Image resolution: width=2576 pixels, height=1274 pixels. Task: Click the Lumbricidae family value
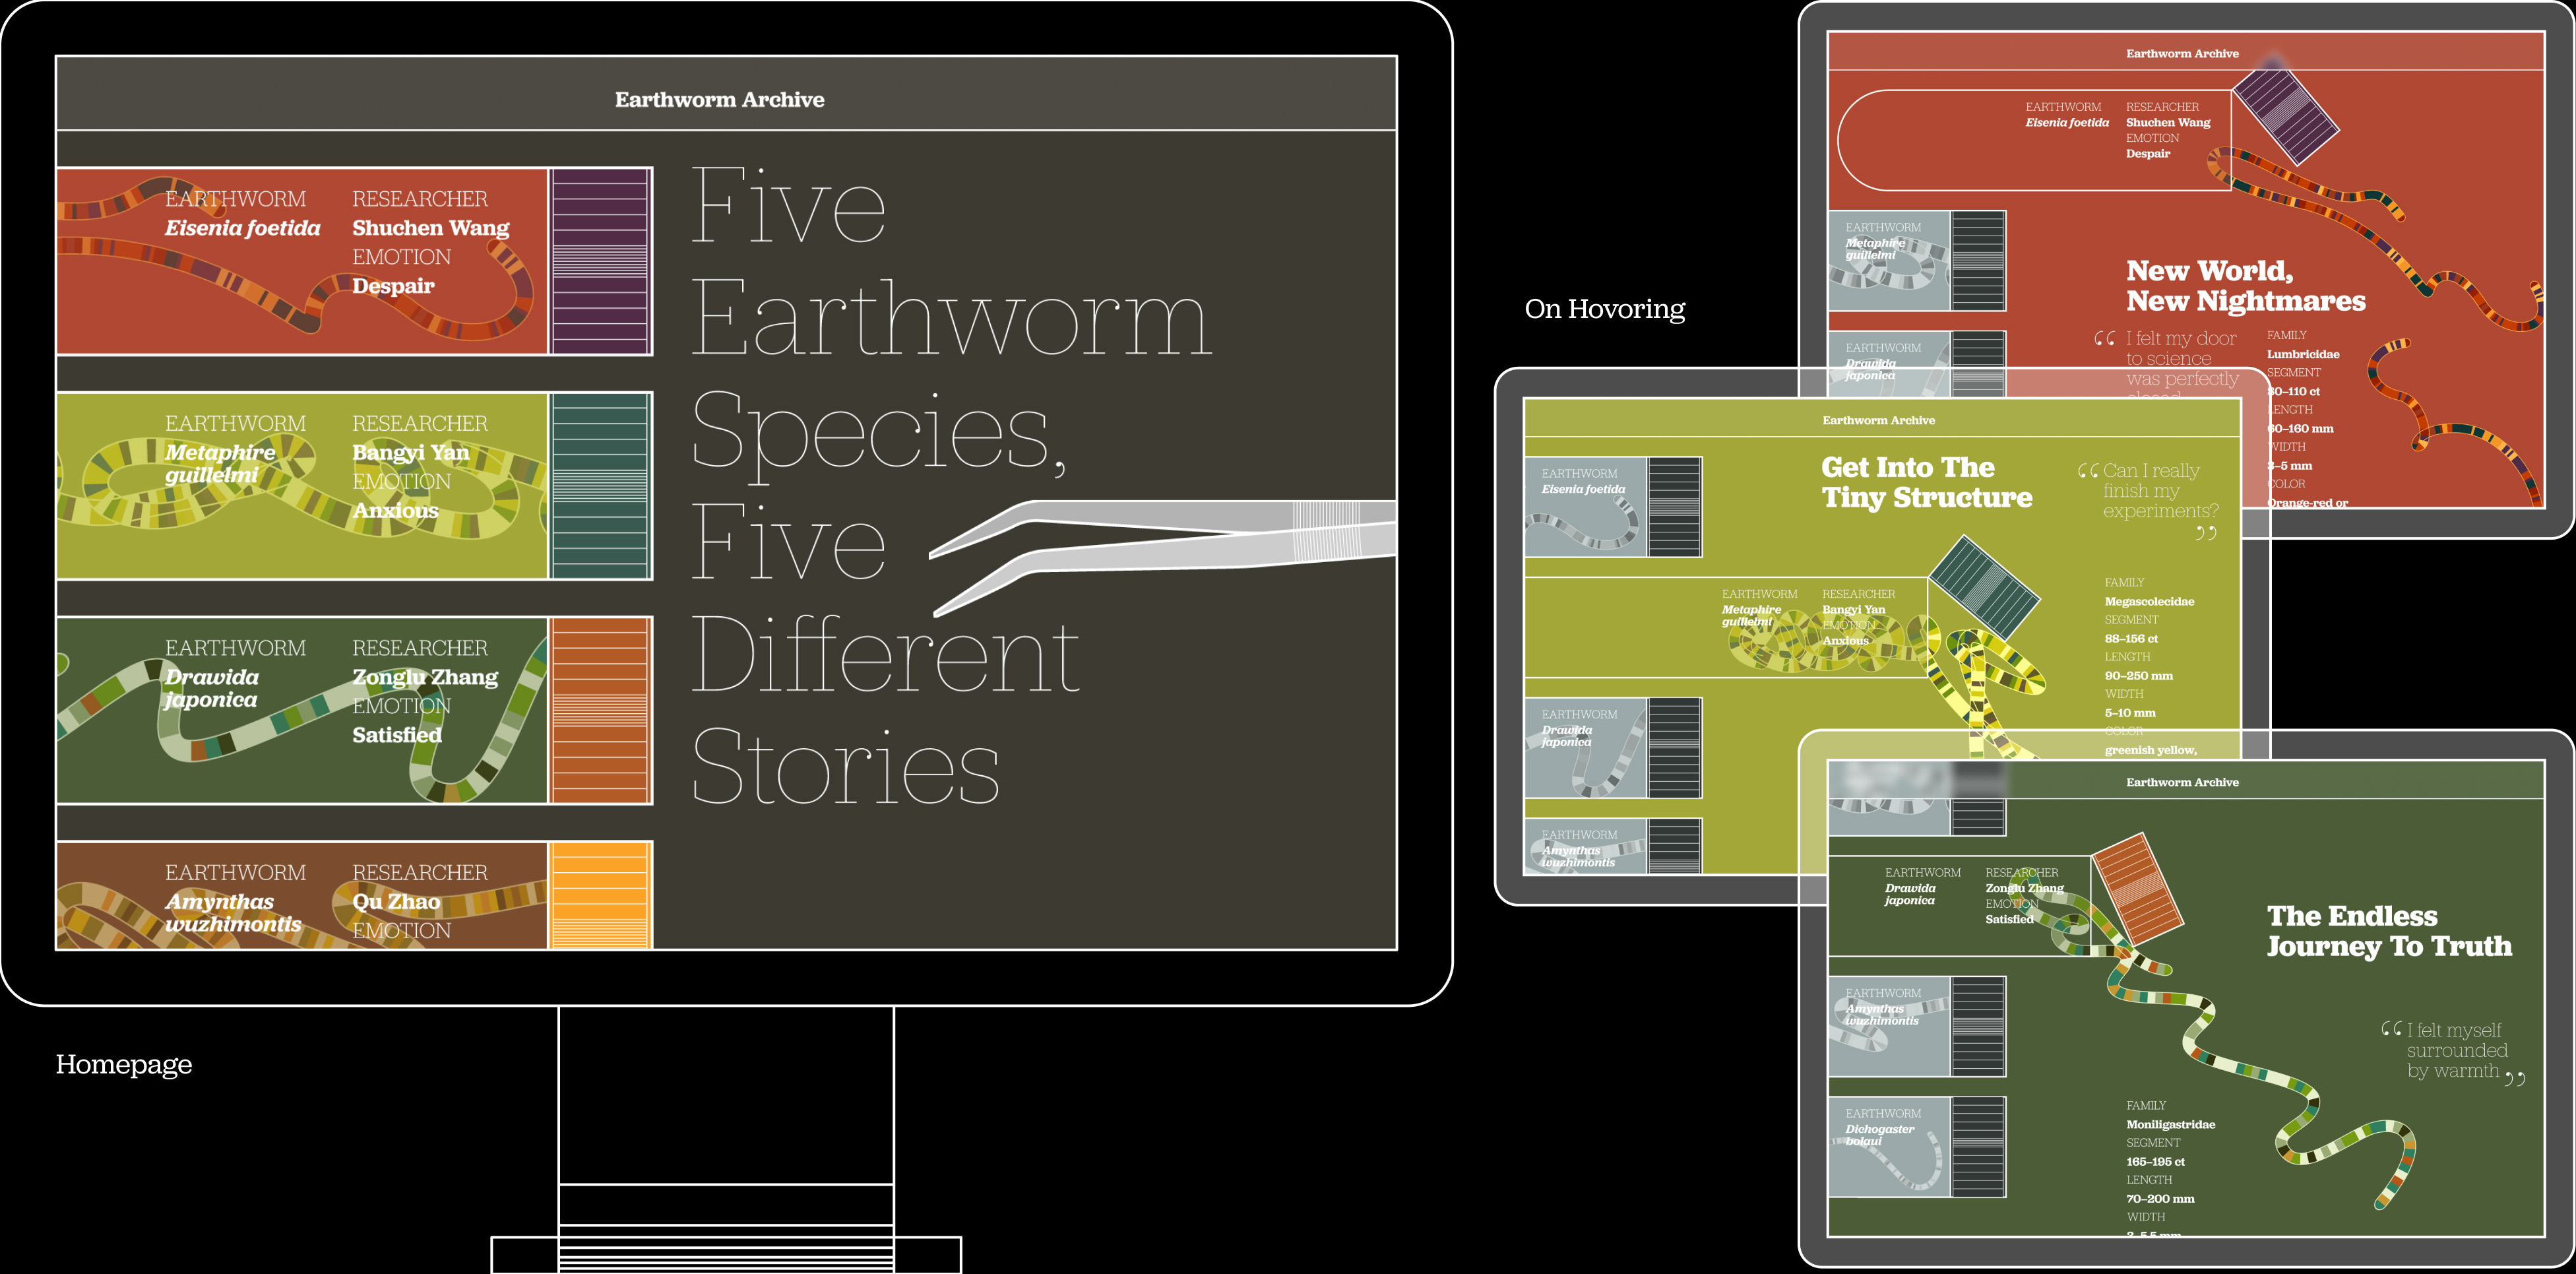pos(2302,354)
